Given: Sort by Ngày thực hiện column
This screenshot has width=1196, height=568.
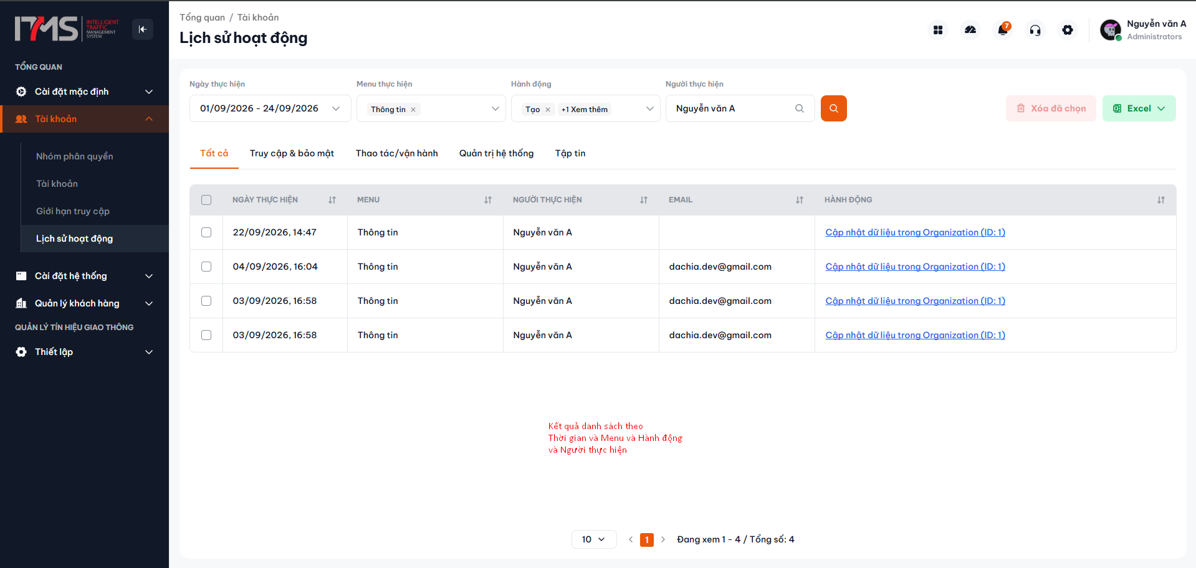Looking at the screenshot, I should [332, 200].
